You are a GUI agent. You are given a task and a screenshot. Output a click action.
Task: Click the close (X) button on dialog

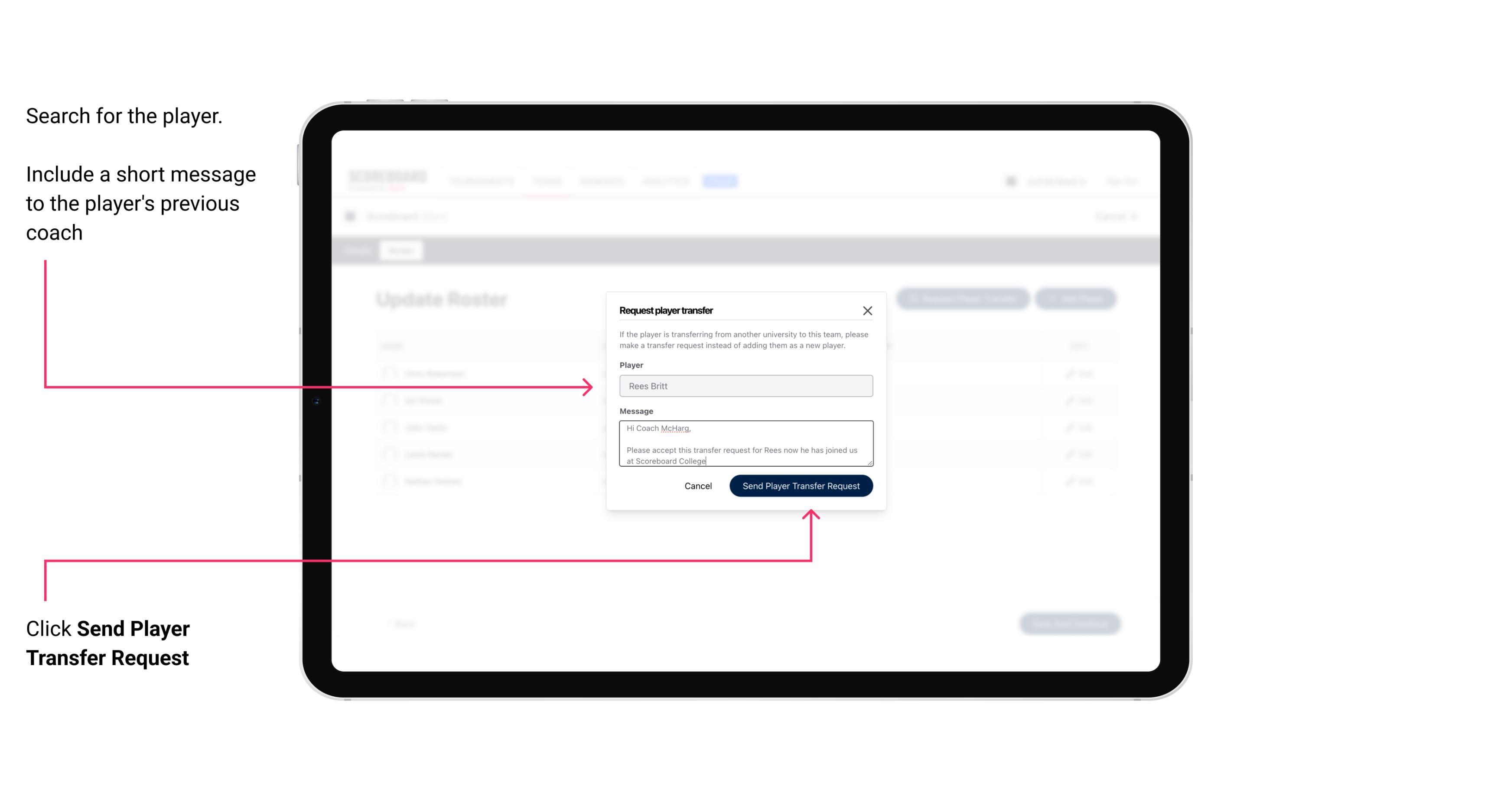(868, 310)
